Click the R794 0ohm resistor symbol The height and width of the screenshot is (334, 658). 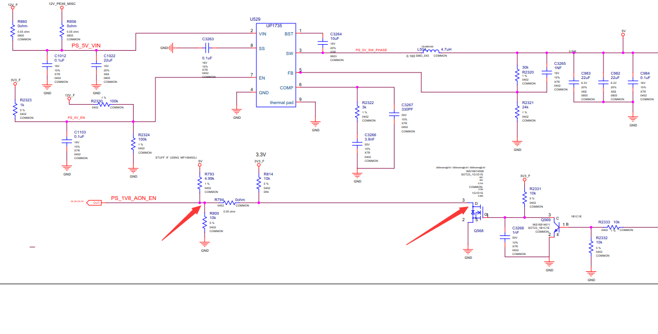pyautogui.click(x=223, y=203)
